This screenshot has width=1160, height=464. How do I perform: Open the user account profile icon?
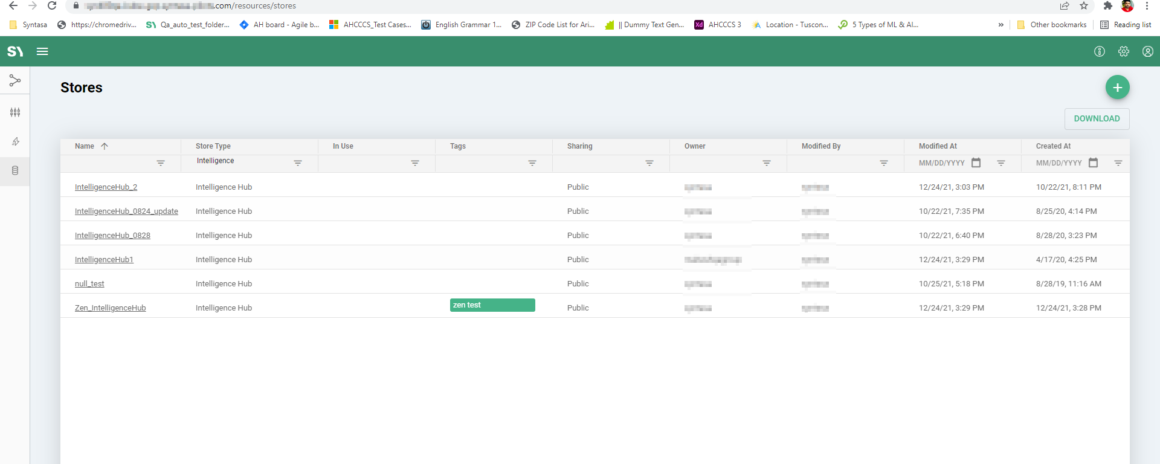(1147, 51)
